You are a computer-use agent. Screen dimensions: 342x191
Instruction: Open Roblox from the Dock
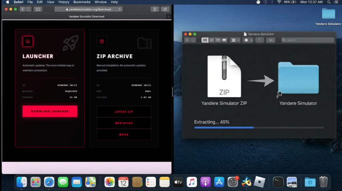click(260, 182)
